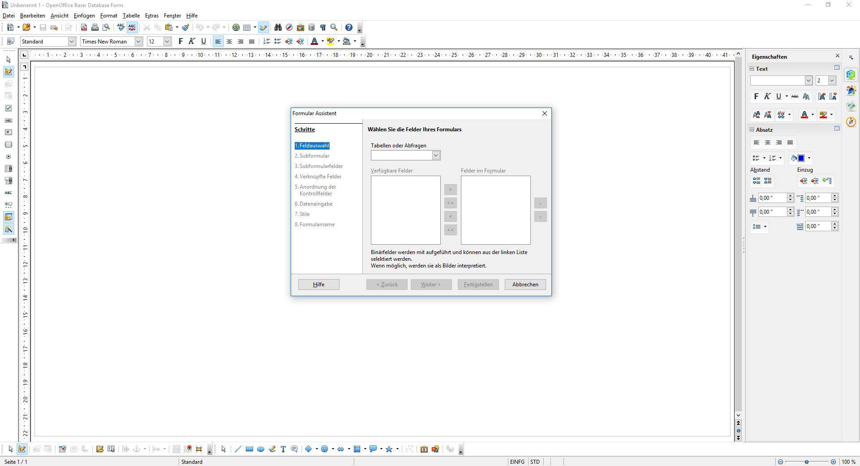Click 100 % zoom value in status bar
This screenshot has height=466, width=860.
pyautogui.click(x=848, y=462)
